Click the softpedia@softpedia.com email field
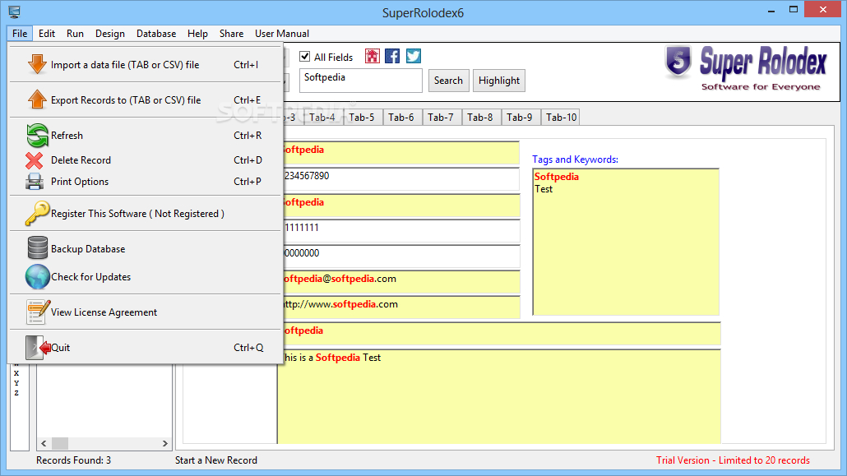The height and width of the screenshot is (476, 847). coord(400,281)
